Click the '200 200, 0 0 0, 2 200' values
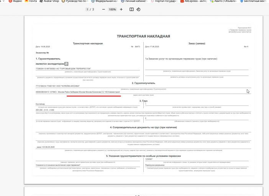 point(45,110)
